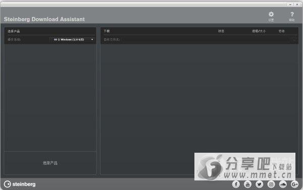Click the SoundCloud cloud icon
This screenshot has height=190, width=303.
[283, 184]
